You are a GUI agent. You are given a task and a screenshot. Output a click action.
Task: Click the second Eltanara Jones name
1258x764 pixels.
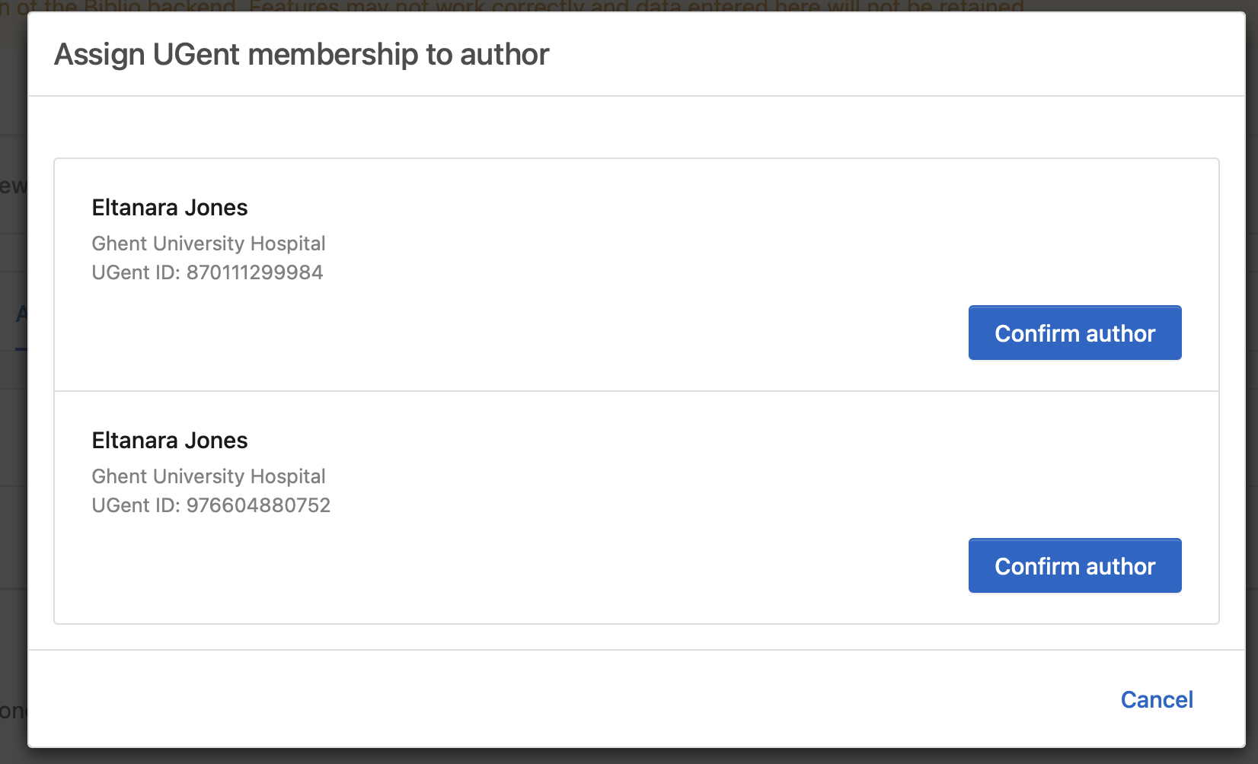pos(169,440)
